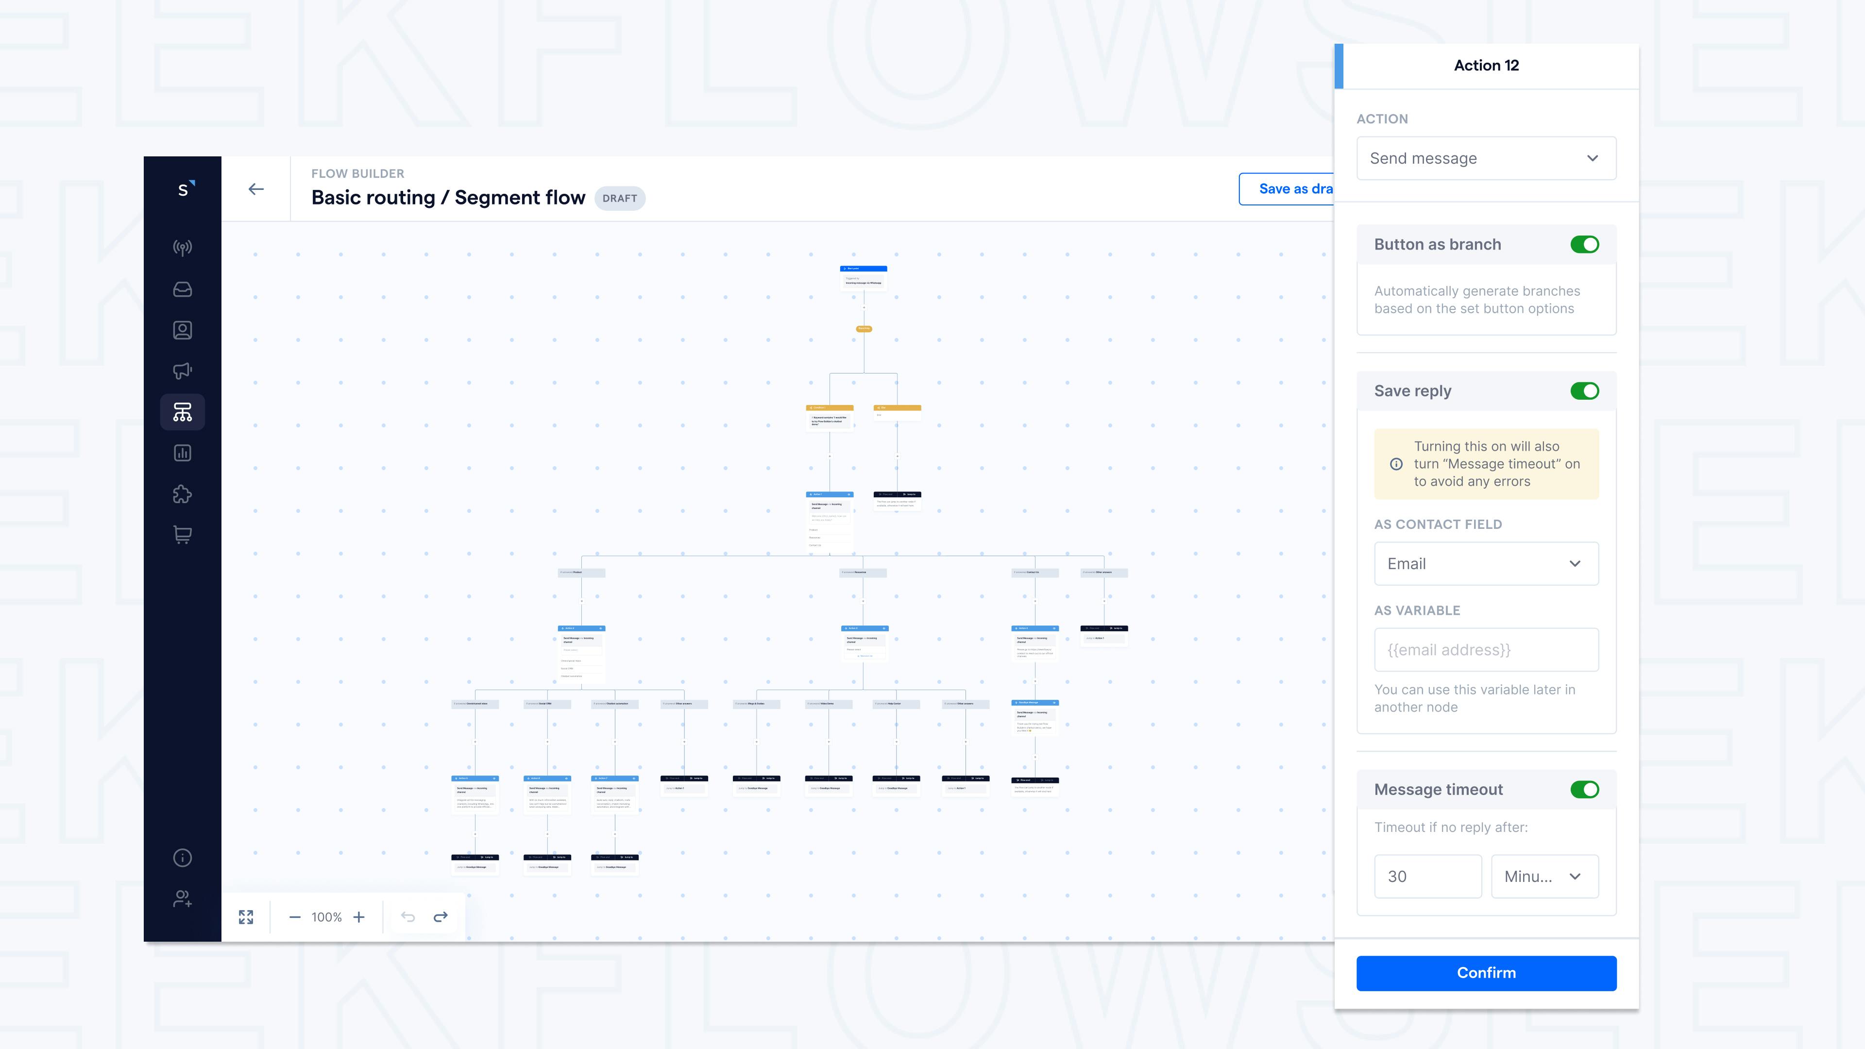Image resolution: width=1865 pixels, height=1049 pixels.
Task: Select the inbox/messages icon in sidebar
Action: point(182,287)
